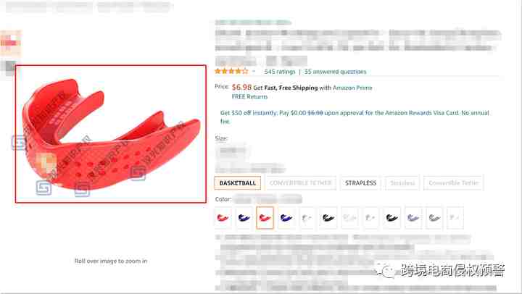The width and height of the screenshot is (522, 294).
Task: Choose the gray mouthguard color swatch
Action: click(x=434, y=218)
